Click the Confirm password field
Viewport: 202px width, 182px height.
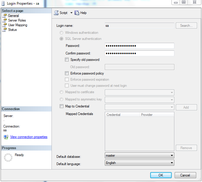(139, 53)
